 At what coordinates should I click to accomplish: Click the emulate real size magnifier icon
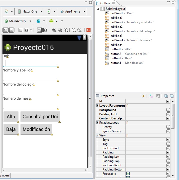60,30
